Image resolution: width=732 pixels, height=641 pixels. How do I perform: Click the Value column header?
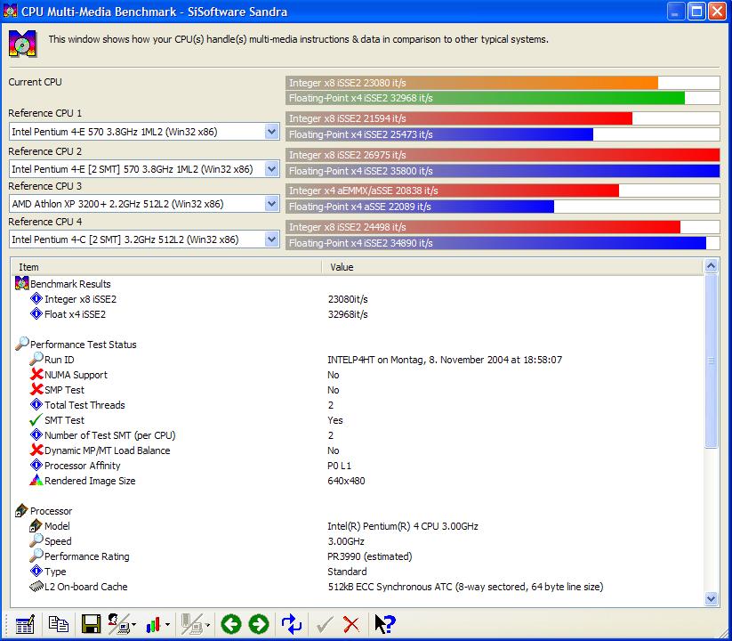pos(512,267)
